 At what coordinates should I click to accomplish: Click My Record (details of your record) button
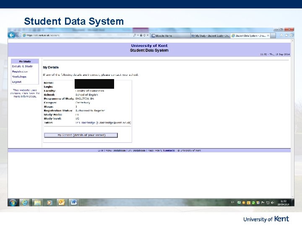81,135
